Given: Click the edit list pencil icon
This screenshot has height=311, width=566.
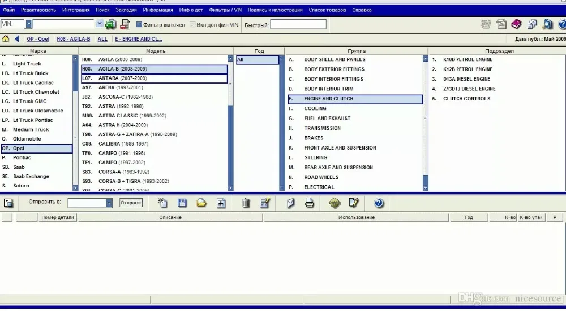Looking at the screenshot, I should 265,203.
